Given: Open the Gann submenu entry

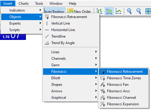Looking at the screenshot, I should [x=70, y=65].
